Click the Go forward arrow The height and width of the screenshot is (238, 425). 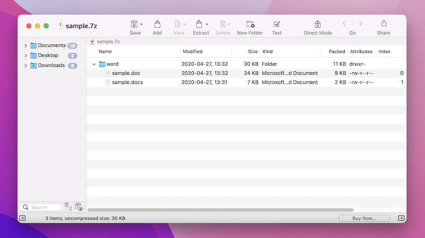click(x=361, y=24)
